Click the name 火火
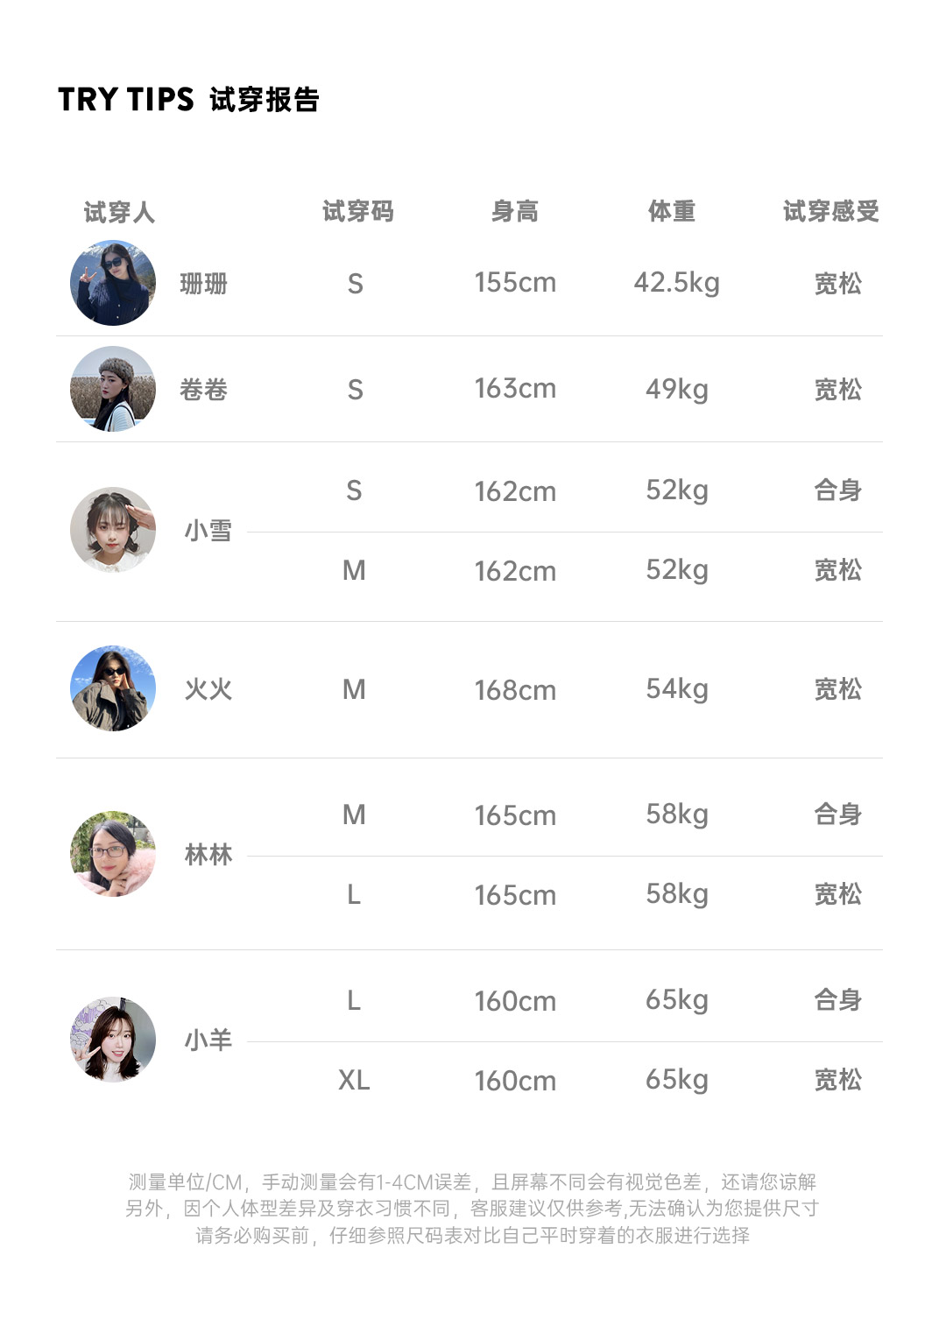The height and width of the screenshot is (1333, 946). (x=208, y=689)
